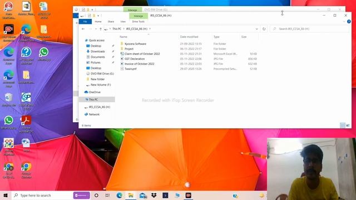Switch to large thumbnails view layout
The width and height of the screenshot is (356, 200).
[348, 126]
